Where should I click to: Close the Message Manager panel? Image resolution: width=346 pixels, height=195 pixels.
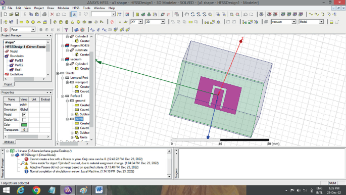pyautogui.click(x=3, y=151)
